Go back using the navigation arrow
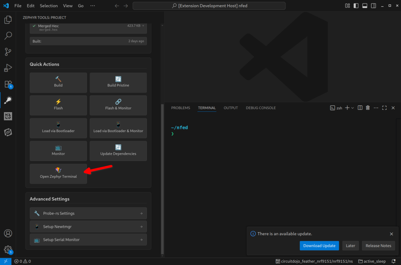401x265 pixels. 117,5
